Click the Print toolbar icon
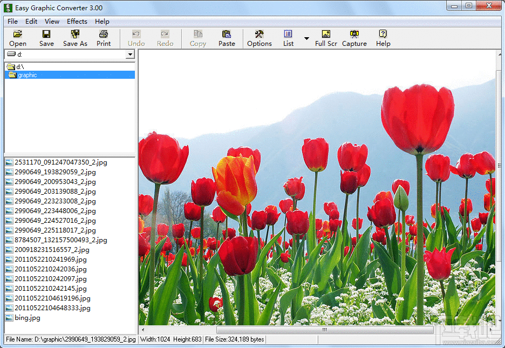The image size is (505, 348). [x=104, y=38]
